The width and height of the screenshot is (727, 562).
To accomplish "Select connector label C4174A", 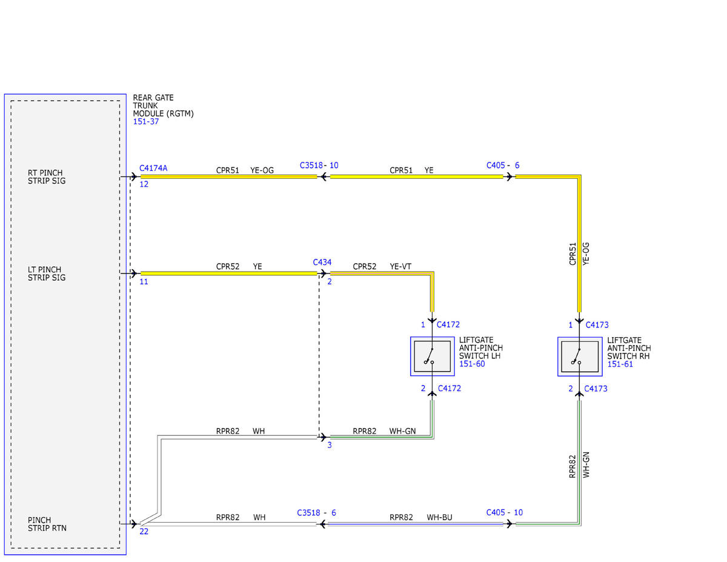I will (x=153, y=169).
